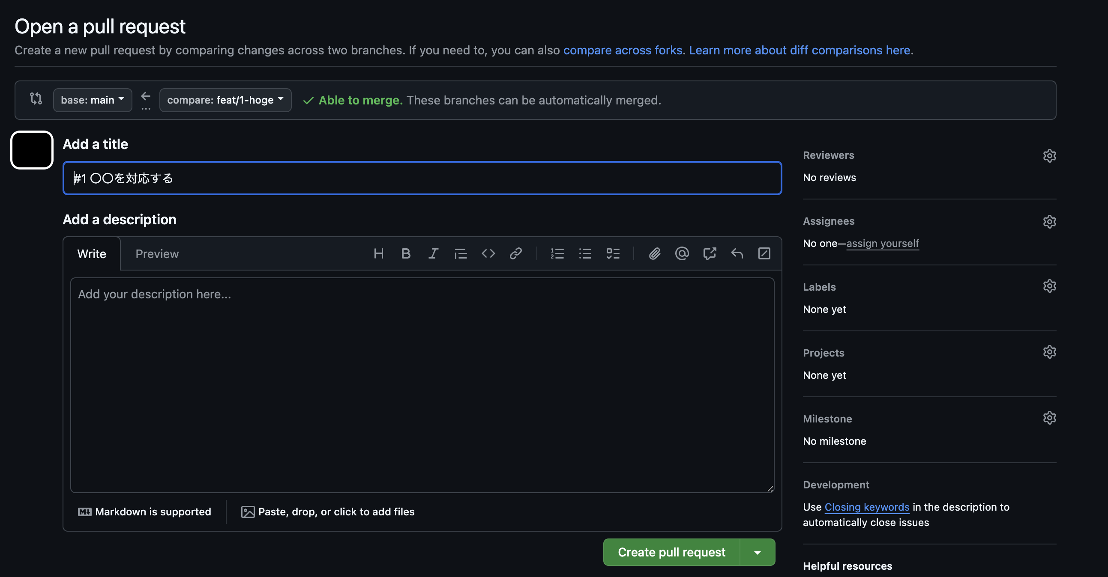The height and width of the screenshot is (577, 1108).
Task: Toggle bold formatting in the editor
Action: click(x=406, y=253)
